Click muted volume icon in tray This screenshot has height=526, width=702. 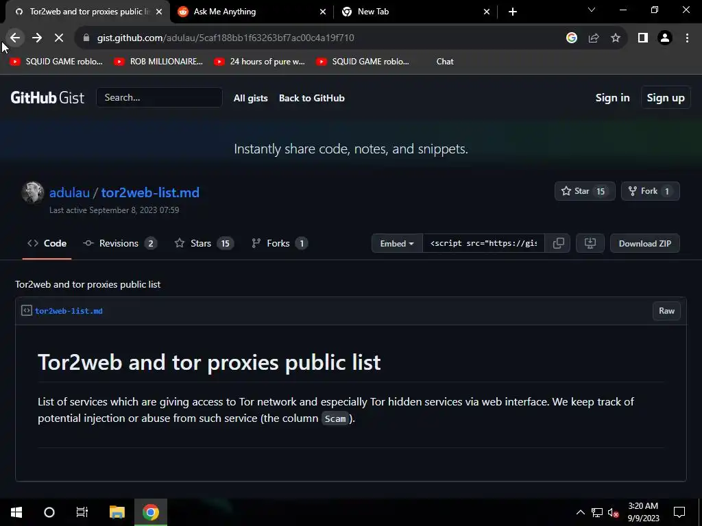614,512
